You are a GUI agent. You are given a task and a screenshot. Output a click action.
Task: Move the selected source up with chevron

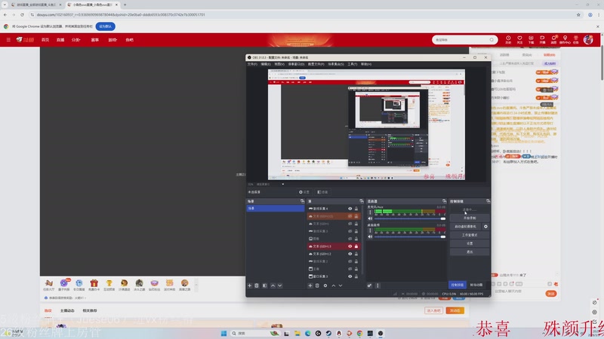pos(334,286)
